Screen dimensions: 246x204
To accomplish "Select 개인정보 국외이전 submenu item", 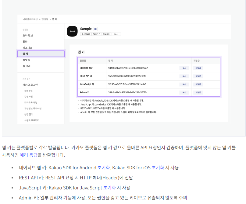I will pyautogui.click(x=33, y=109).
